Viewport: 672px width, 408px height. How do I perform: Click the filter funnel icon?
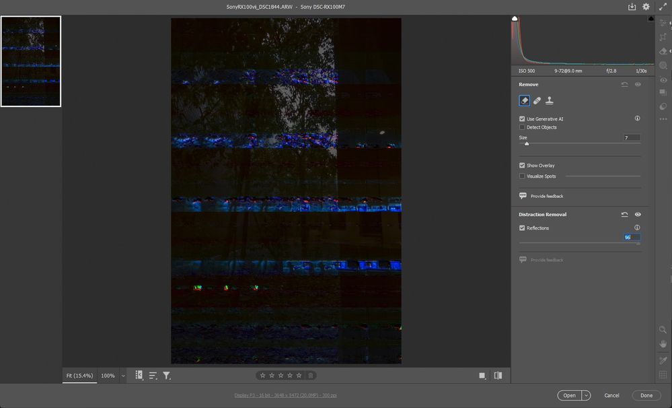point(167,376)
